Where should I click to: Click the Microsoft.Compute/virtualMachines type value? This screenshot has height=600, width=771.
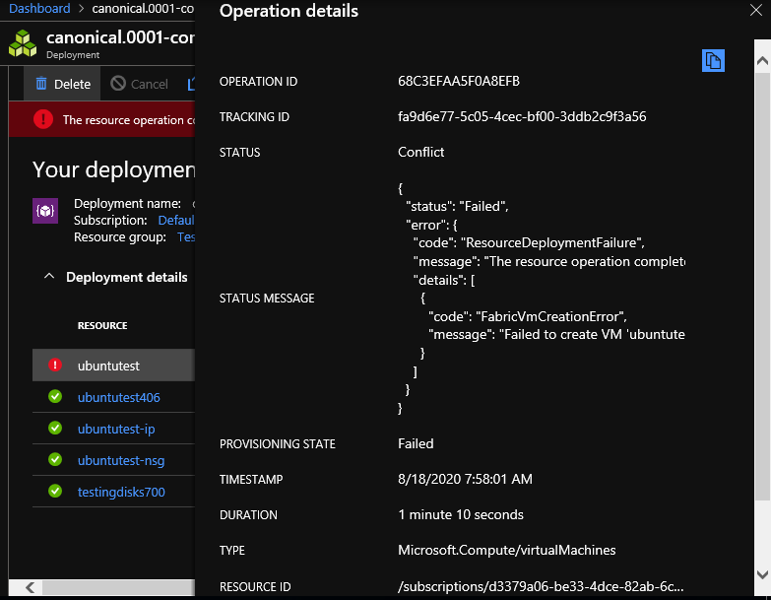pyautogui.click(x=506, y=551)
